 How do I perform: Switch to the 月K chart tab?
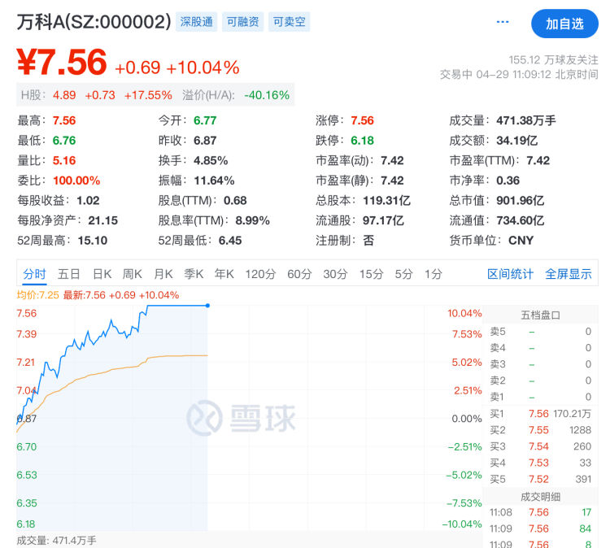tap(163, 274)
